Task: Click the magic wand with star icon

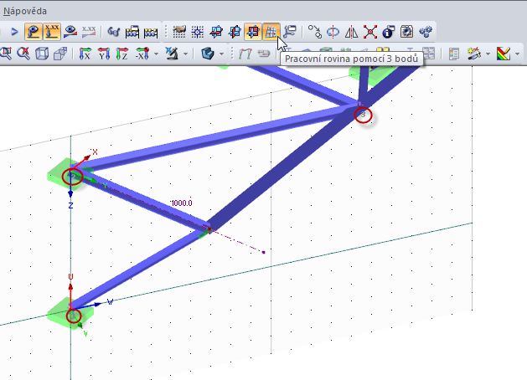Action: coord(474,54)
